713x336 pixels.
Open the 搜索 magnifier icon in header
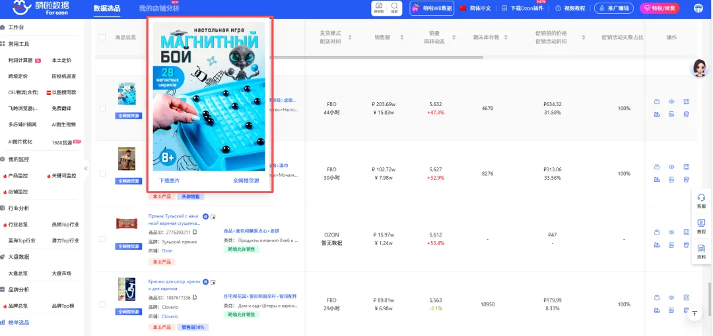point(395,8)
